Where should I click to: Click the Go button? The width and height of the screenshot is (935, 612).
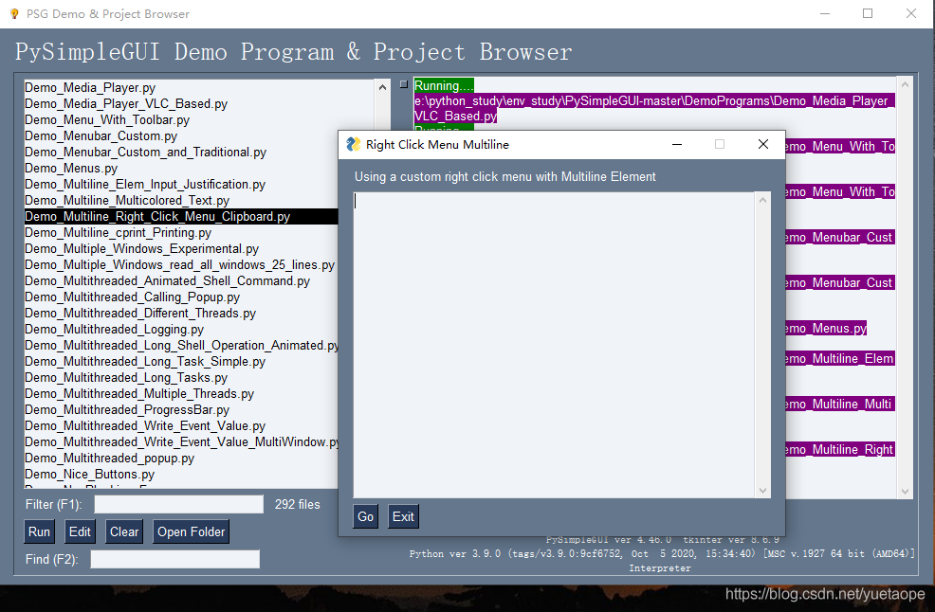click(365, 516)
